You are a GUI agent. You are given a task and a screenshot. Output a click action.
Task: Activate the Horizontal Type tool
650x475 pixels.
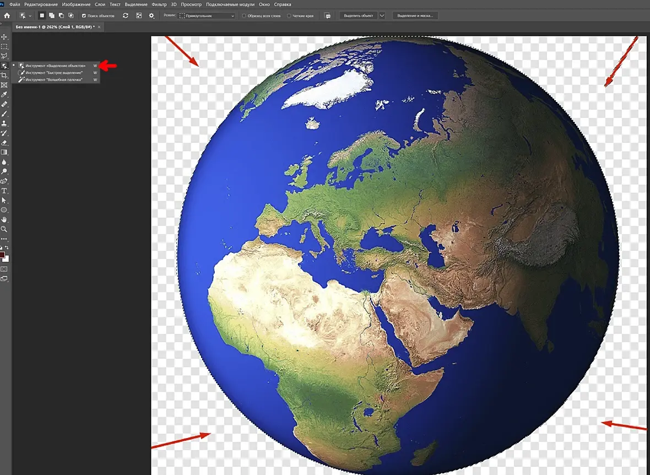coord(4,190)
